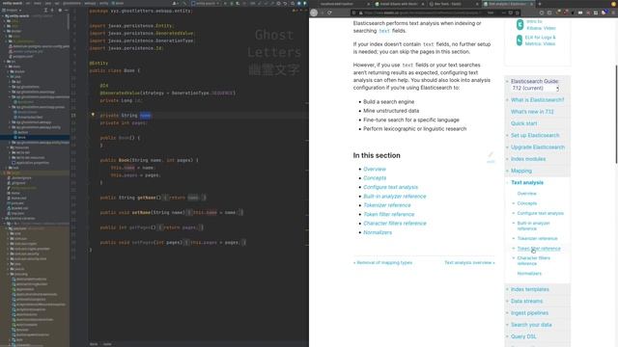This screenshot has width=618, height=347.
Task: Click the lightbulb intention icon in editor
Action: 93,115
